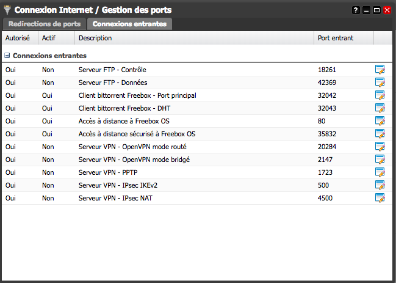Edit Accès à distance à Freebox OS
This screenshot has height=283, width=396.
tap(380, 121)
